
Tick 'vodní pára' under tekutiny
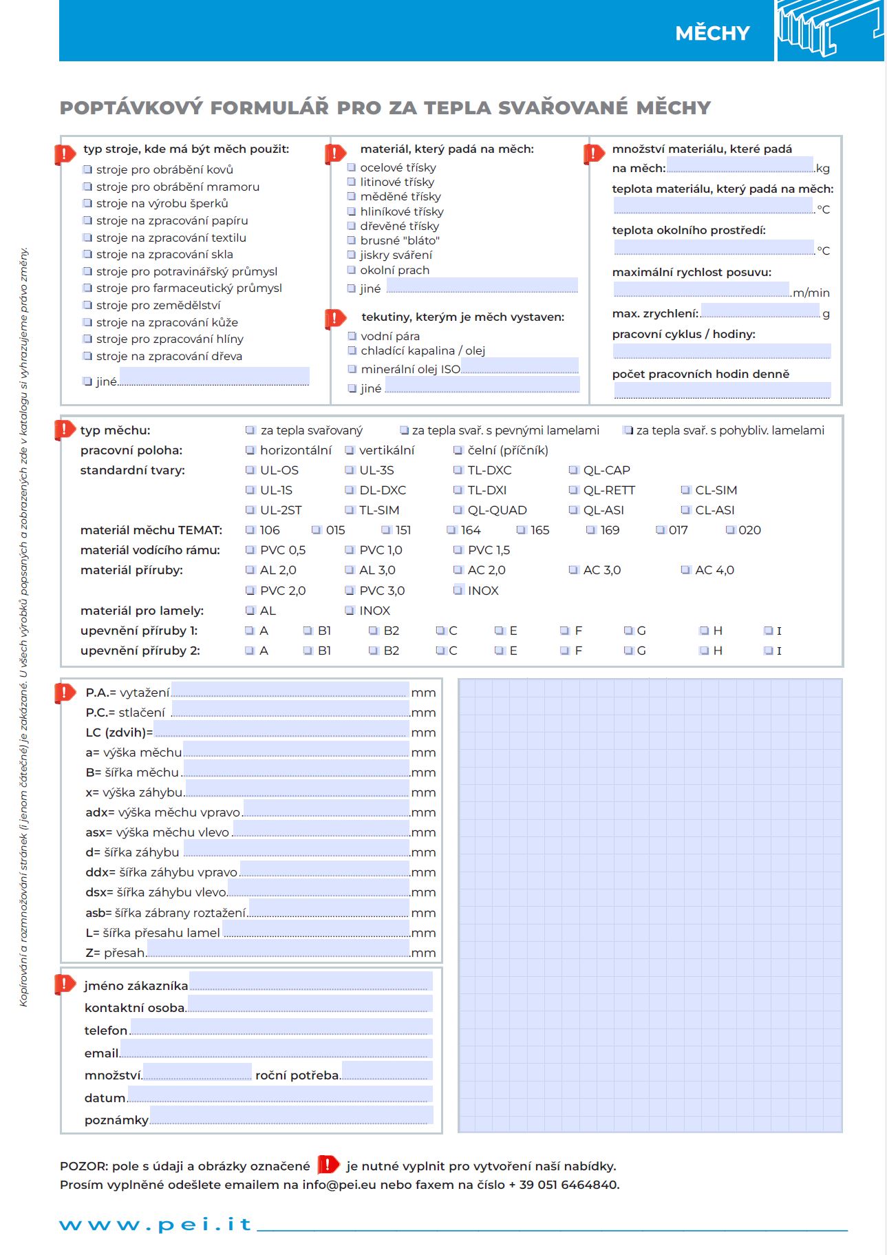352,336
